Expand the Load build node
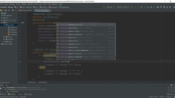Screen dimensions: 175x98 8,91
